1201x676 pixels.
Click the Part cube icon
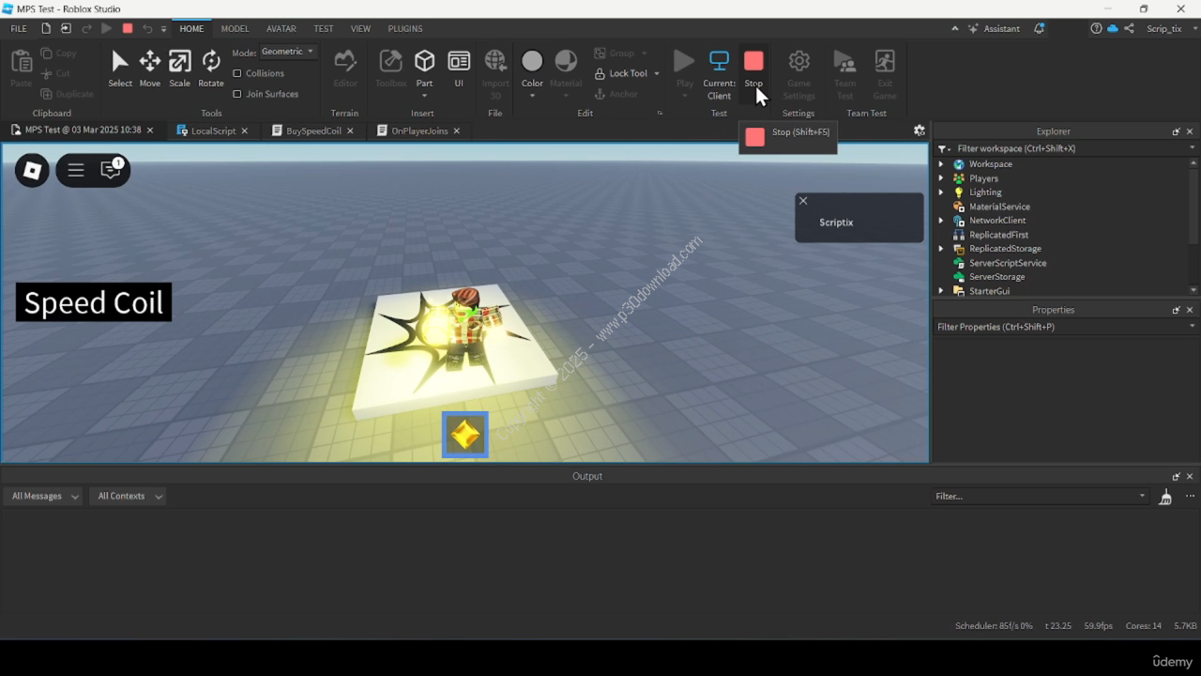(x=425, y=61)
